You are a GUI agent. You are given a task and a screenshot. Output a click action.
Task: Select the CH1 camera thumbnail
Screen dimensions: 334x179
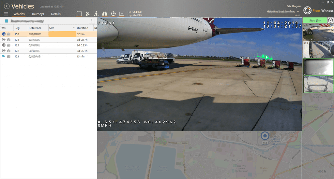[318, 32]
